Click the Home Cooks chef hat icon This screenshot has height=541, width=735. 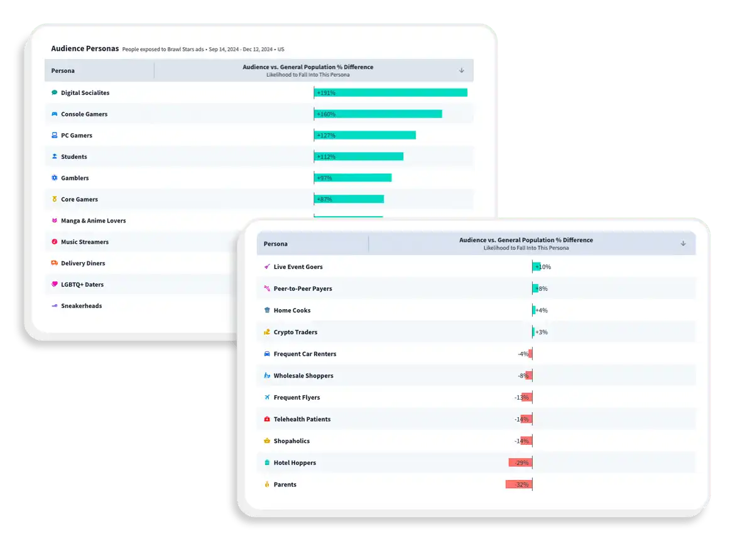coord(266,310)
